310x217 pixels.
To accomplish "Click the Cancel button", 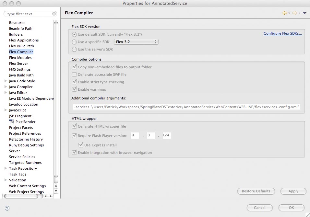I will pos(260,208).
